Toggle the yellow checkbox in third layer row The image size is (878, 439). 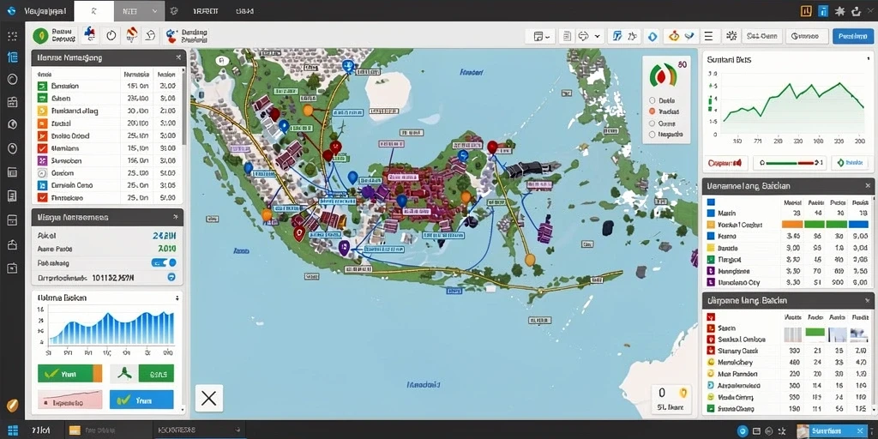41,111
